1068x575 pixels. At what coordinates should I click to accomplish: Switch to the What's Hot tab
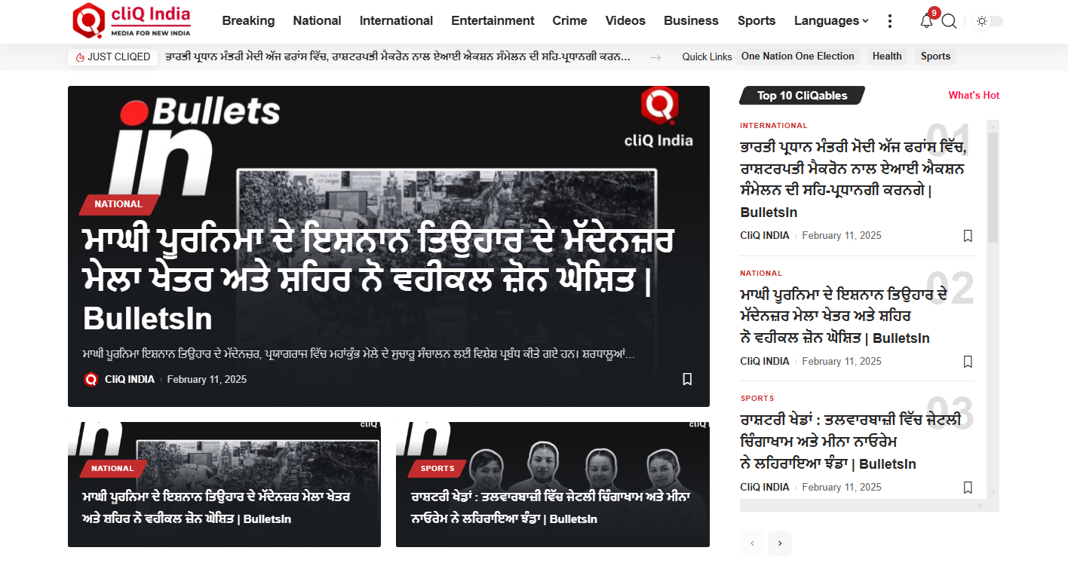tap(974, 96)
